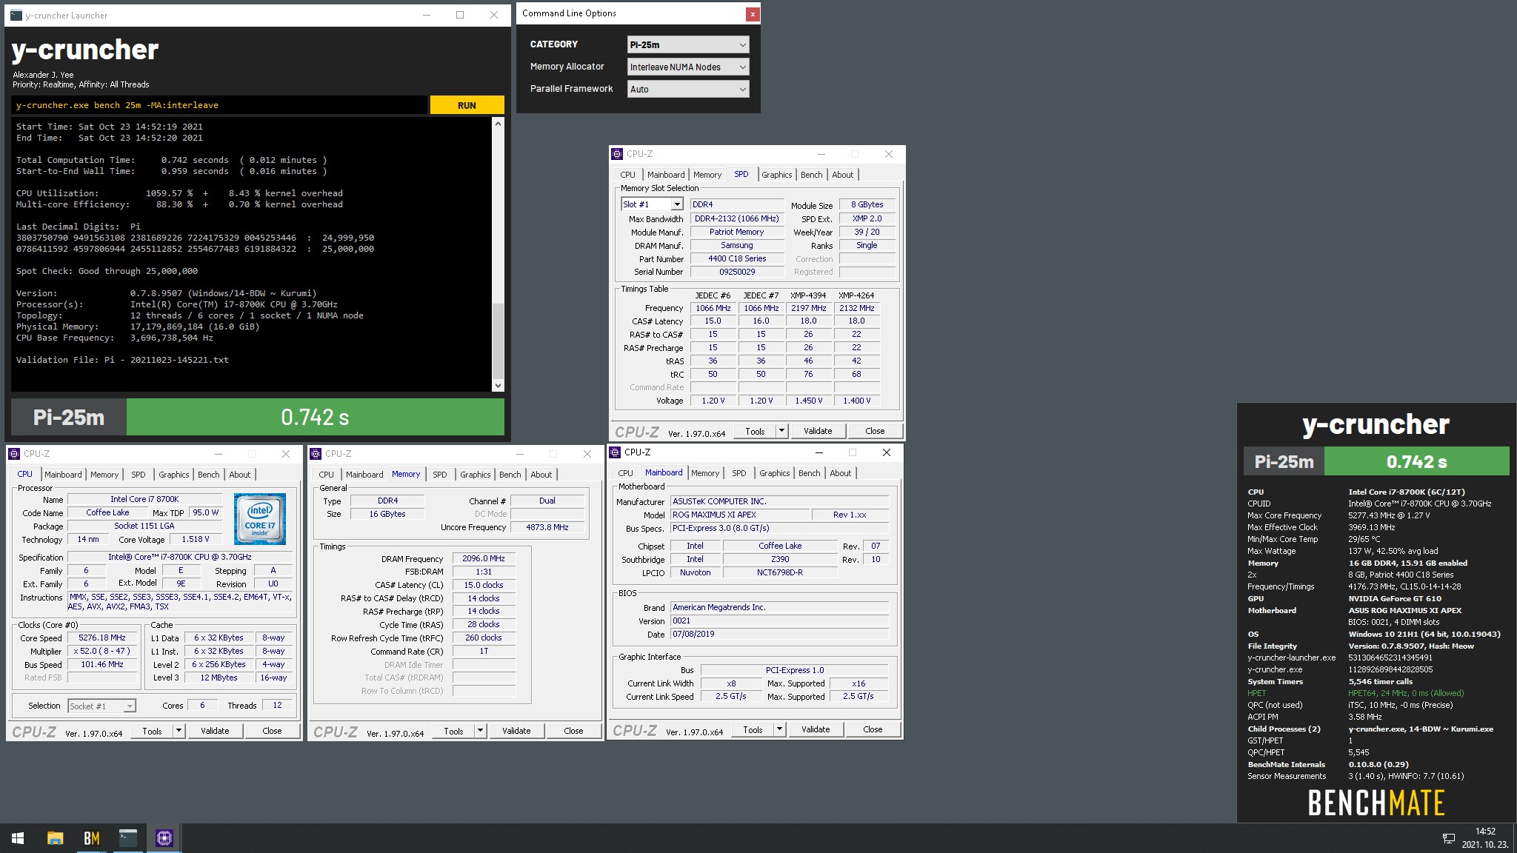
Task: Close the y-cruncher Launcher window
Action: (x=494, y=15)
